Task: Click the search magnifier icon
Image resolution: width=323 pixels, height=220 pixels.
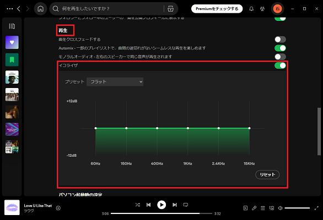Action: pyautogui.click(x=56, y=9)
